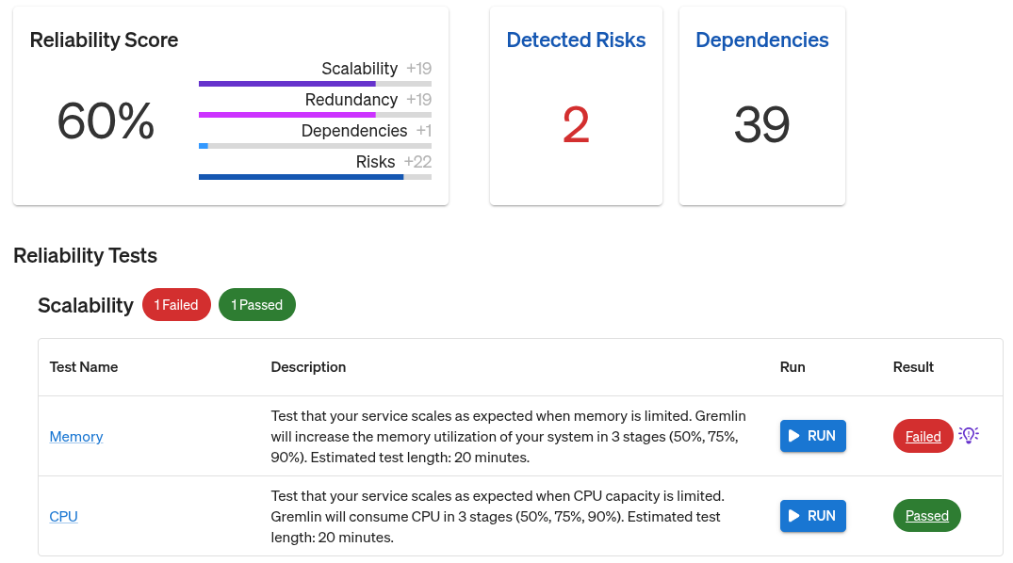Click the 60% reliability score value
1013x563 pixels.
pos(106,121)
